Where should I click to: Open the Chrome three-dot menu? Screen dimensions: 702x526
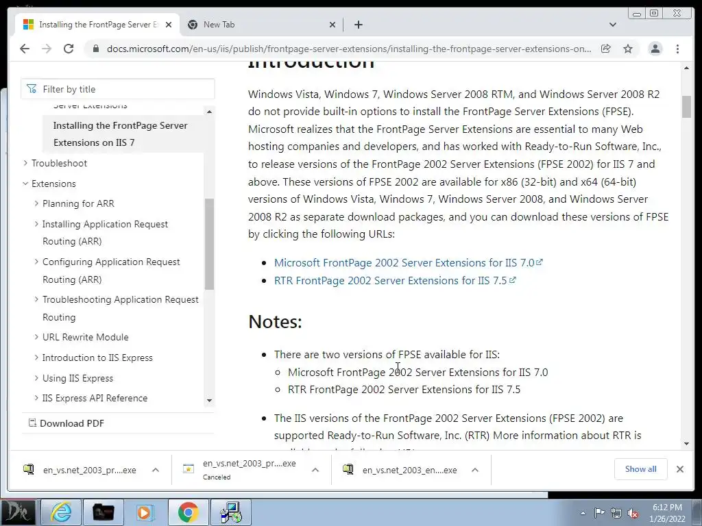pyautogui.click(x=677, y=49)
